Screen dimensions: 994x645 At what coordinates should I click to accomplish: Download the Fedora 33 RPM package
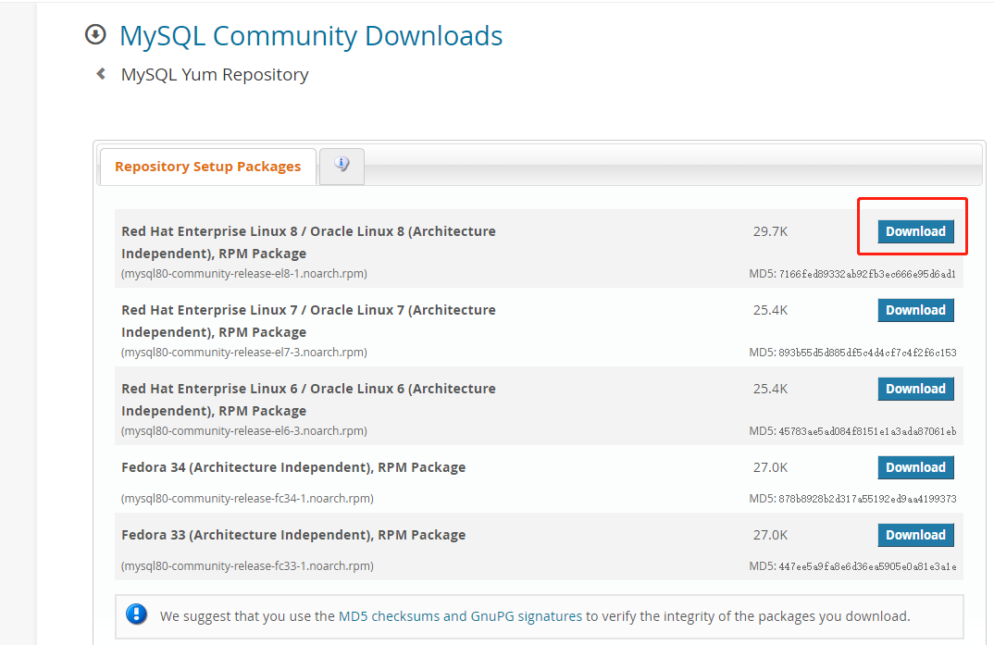coord(915,535)
